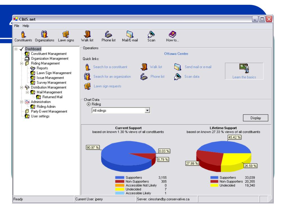
Task: Open the Organizations toolbar icon
Action: coord(44,34)
